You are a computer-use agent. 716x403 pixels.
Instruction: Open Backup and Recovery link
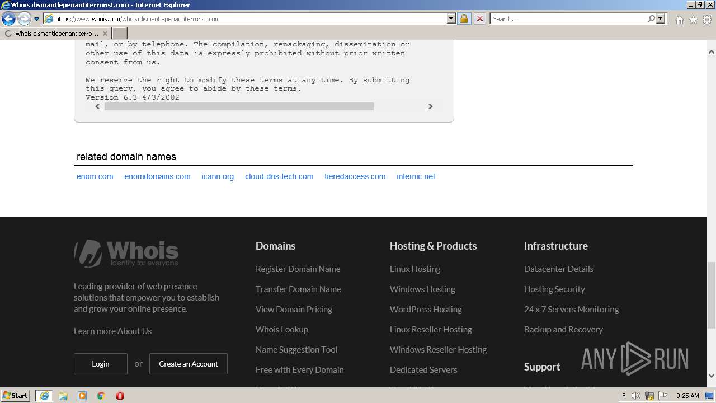pyautogui.click(x=563, y=329)
